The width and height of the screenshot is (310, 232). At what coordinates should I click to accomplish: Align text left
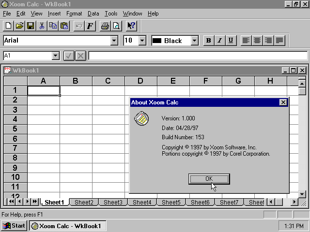[x=246, y=41]
